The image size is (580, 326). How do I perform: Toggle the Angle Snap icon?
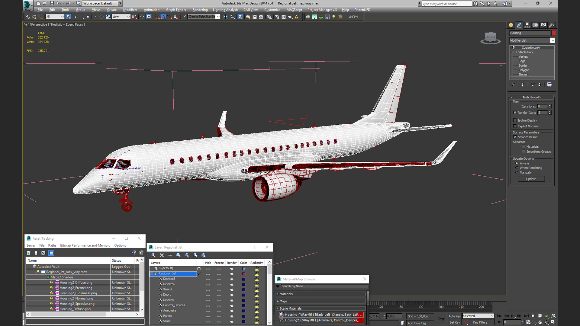coord(163,17)
